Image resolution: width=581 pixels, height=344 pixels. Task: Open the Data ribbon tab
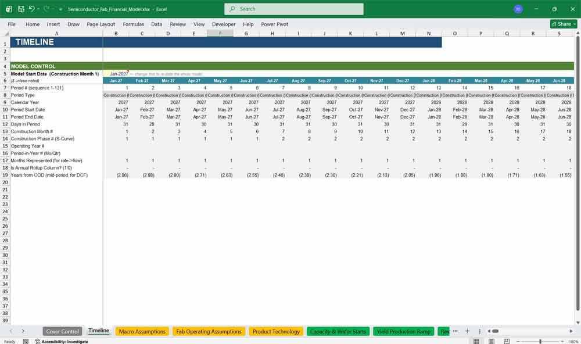(156, 24)
